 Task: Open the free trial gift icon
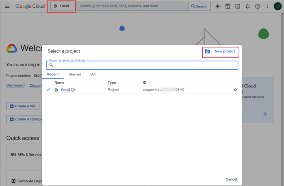pos(228,7)
